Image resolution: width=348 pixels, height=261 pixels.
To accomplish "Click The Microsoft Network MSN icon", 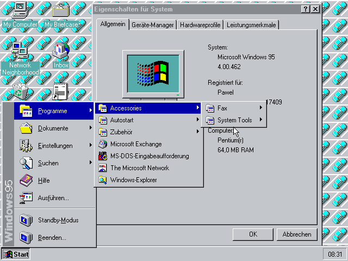I will tap(103, 168).
